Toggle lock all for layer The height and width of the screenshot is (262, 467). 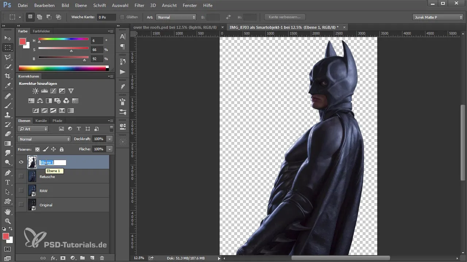tap(61, 149)
